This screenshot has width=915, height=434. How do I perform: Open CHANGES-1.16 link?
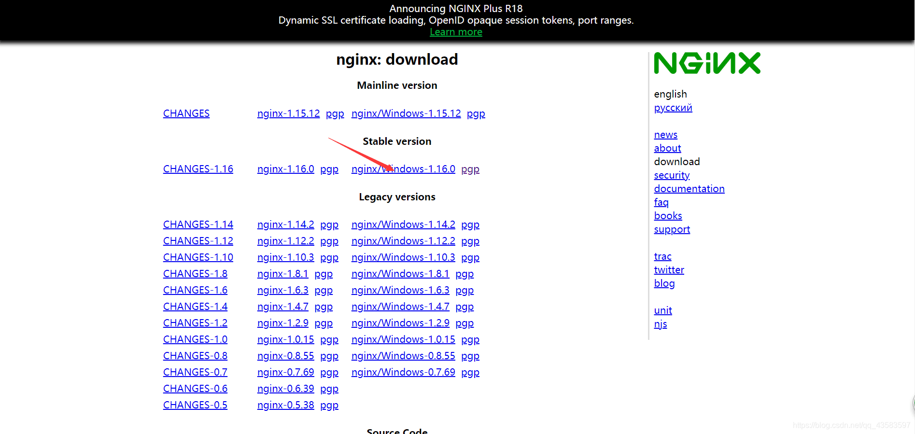198,169
